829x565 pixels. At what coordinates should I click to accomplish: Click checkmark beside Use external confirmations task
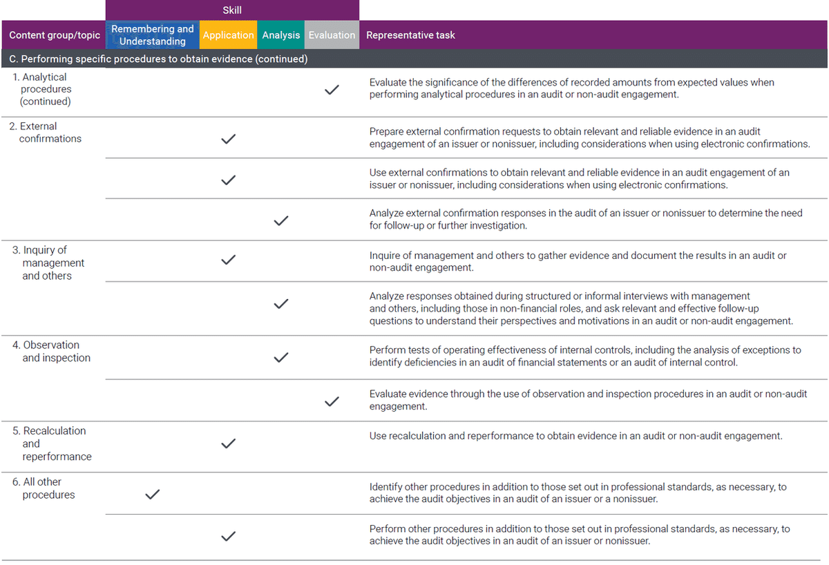coord(228,180)
